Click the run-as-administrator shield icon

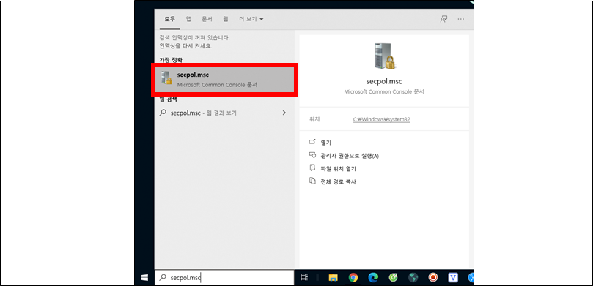coord(312,155)
